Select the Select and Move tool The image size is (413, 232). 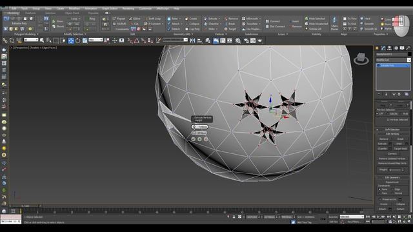pos(71,41)
